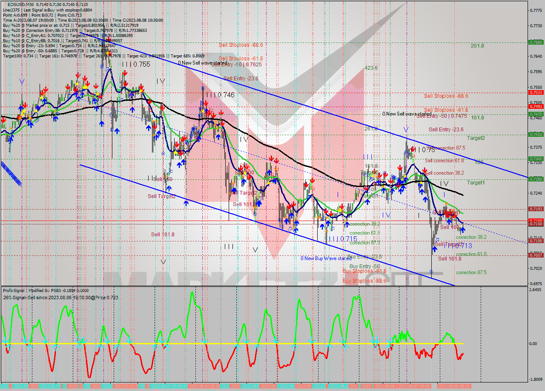Click the green 0.7410 price tag
This screenshot has height=391, width=545.
(x=535, y=134)
